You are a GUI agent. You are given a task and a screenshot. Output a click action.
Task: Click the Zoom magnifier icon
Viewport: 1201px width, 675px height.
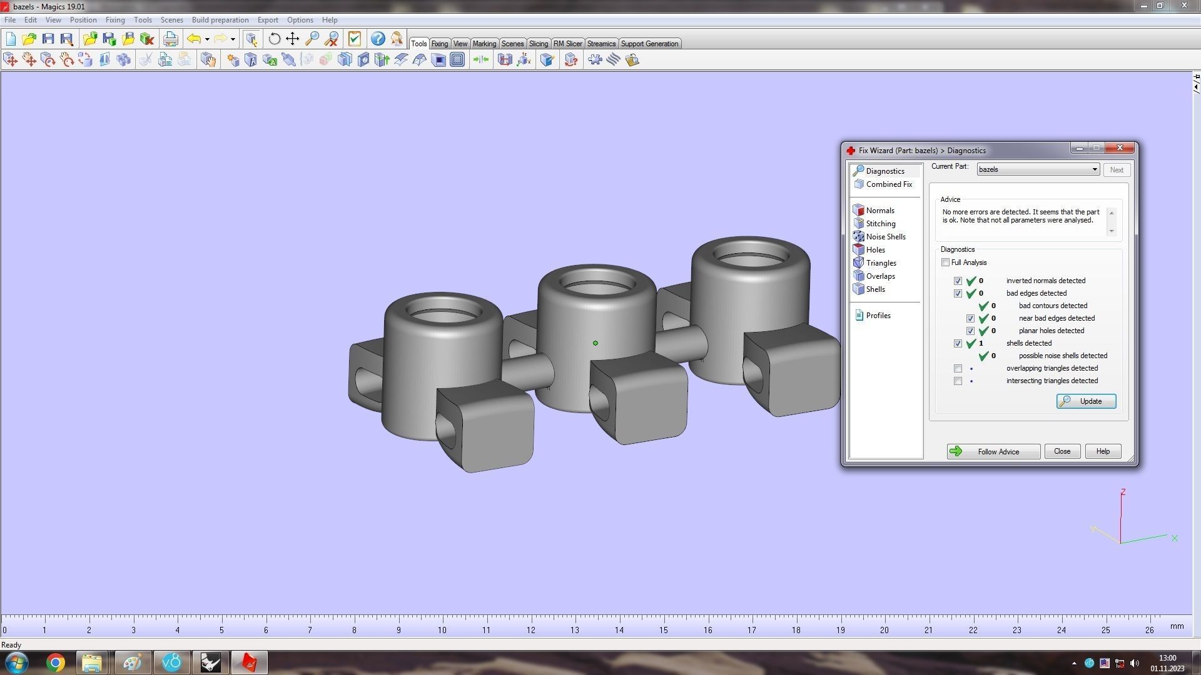(312, 39)
